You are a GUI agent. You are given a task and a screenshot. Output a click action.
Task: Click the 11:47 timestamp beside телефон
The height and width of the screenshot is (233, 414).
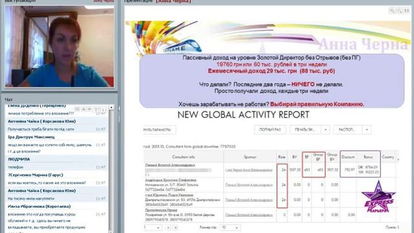coord(100,167)
